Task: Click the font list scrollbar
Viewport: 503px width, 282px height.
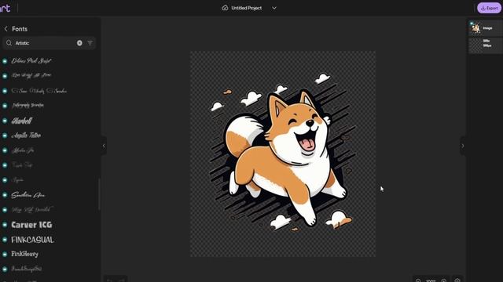Action: [x=99, y=194]
